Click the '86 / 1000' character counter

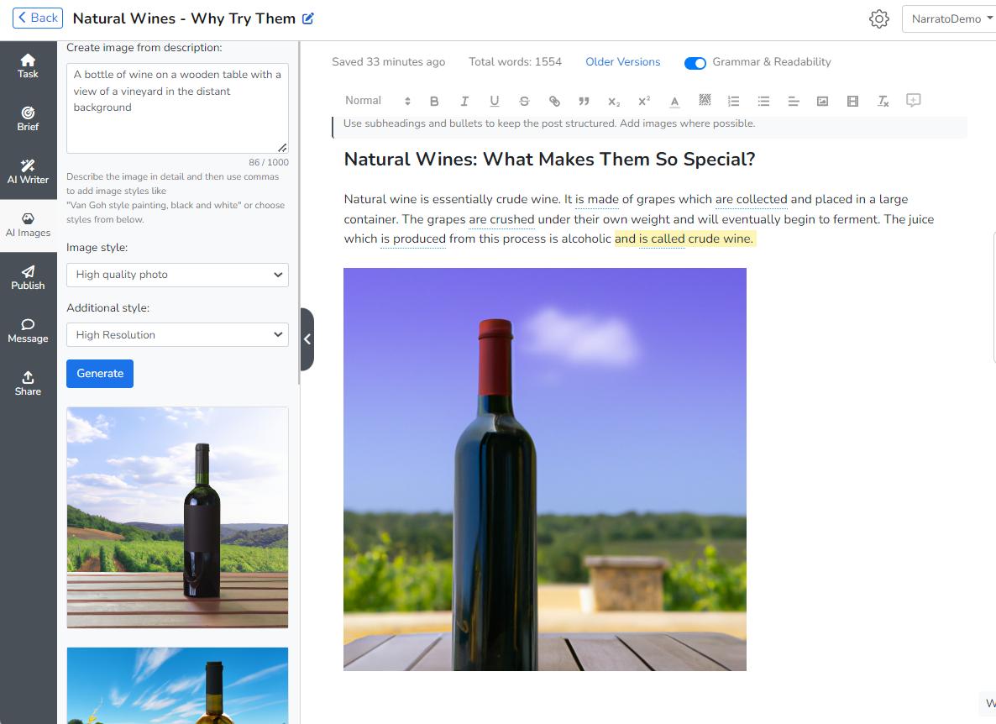click(268, 162)
